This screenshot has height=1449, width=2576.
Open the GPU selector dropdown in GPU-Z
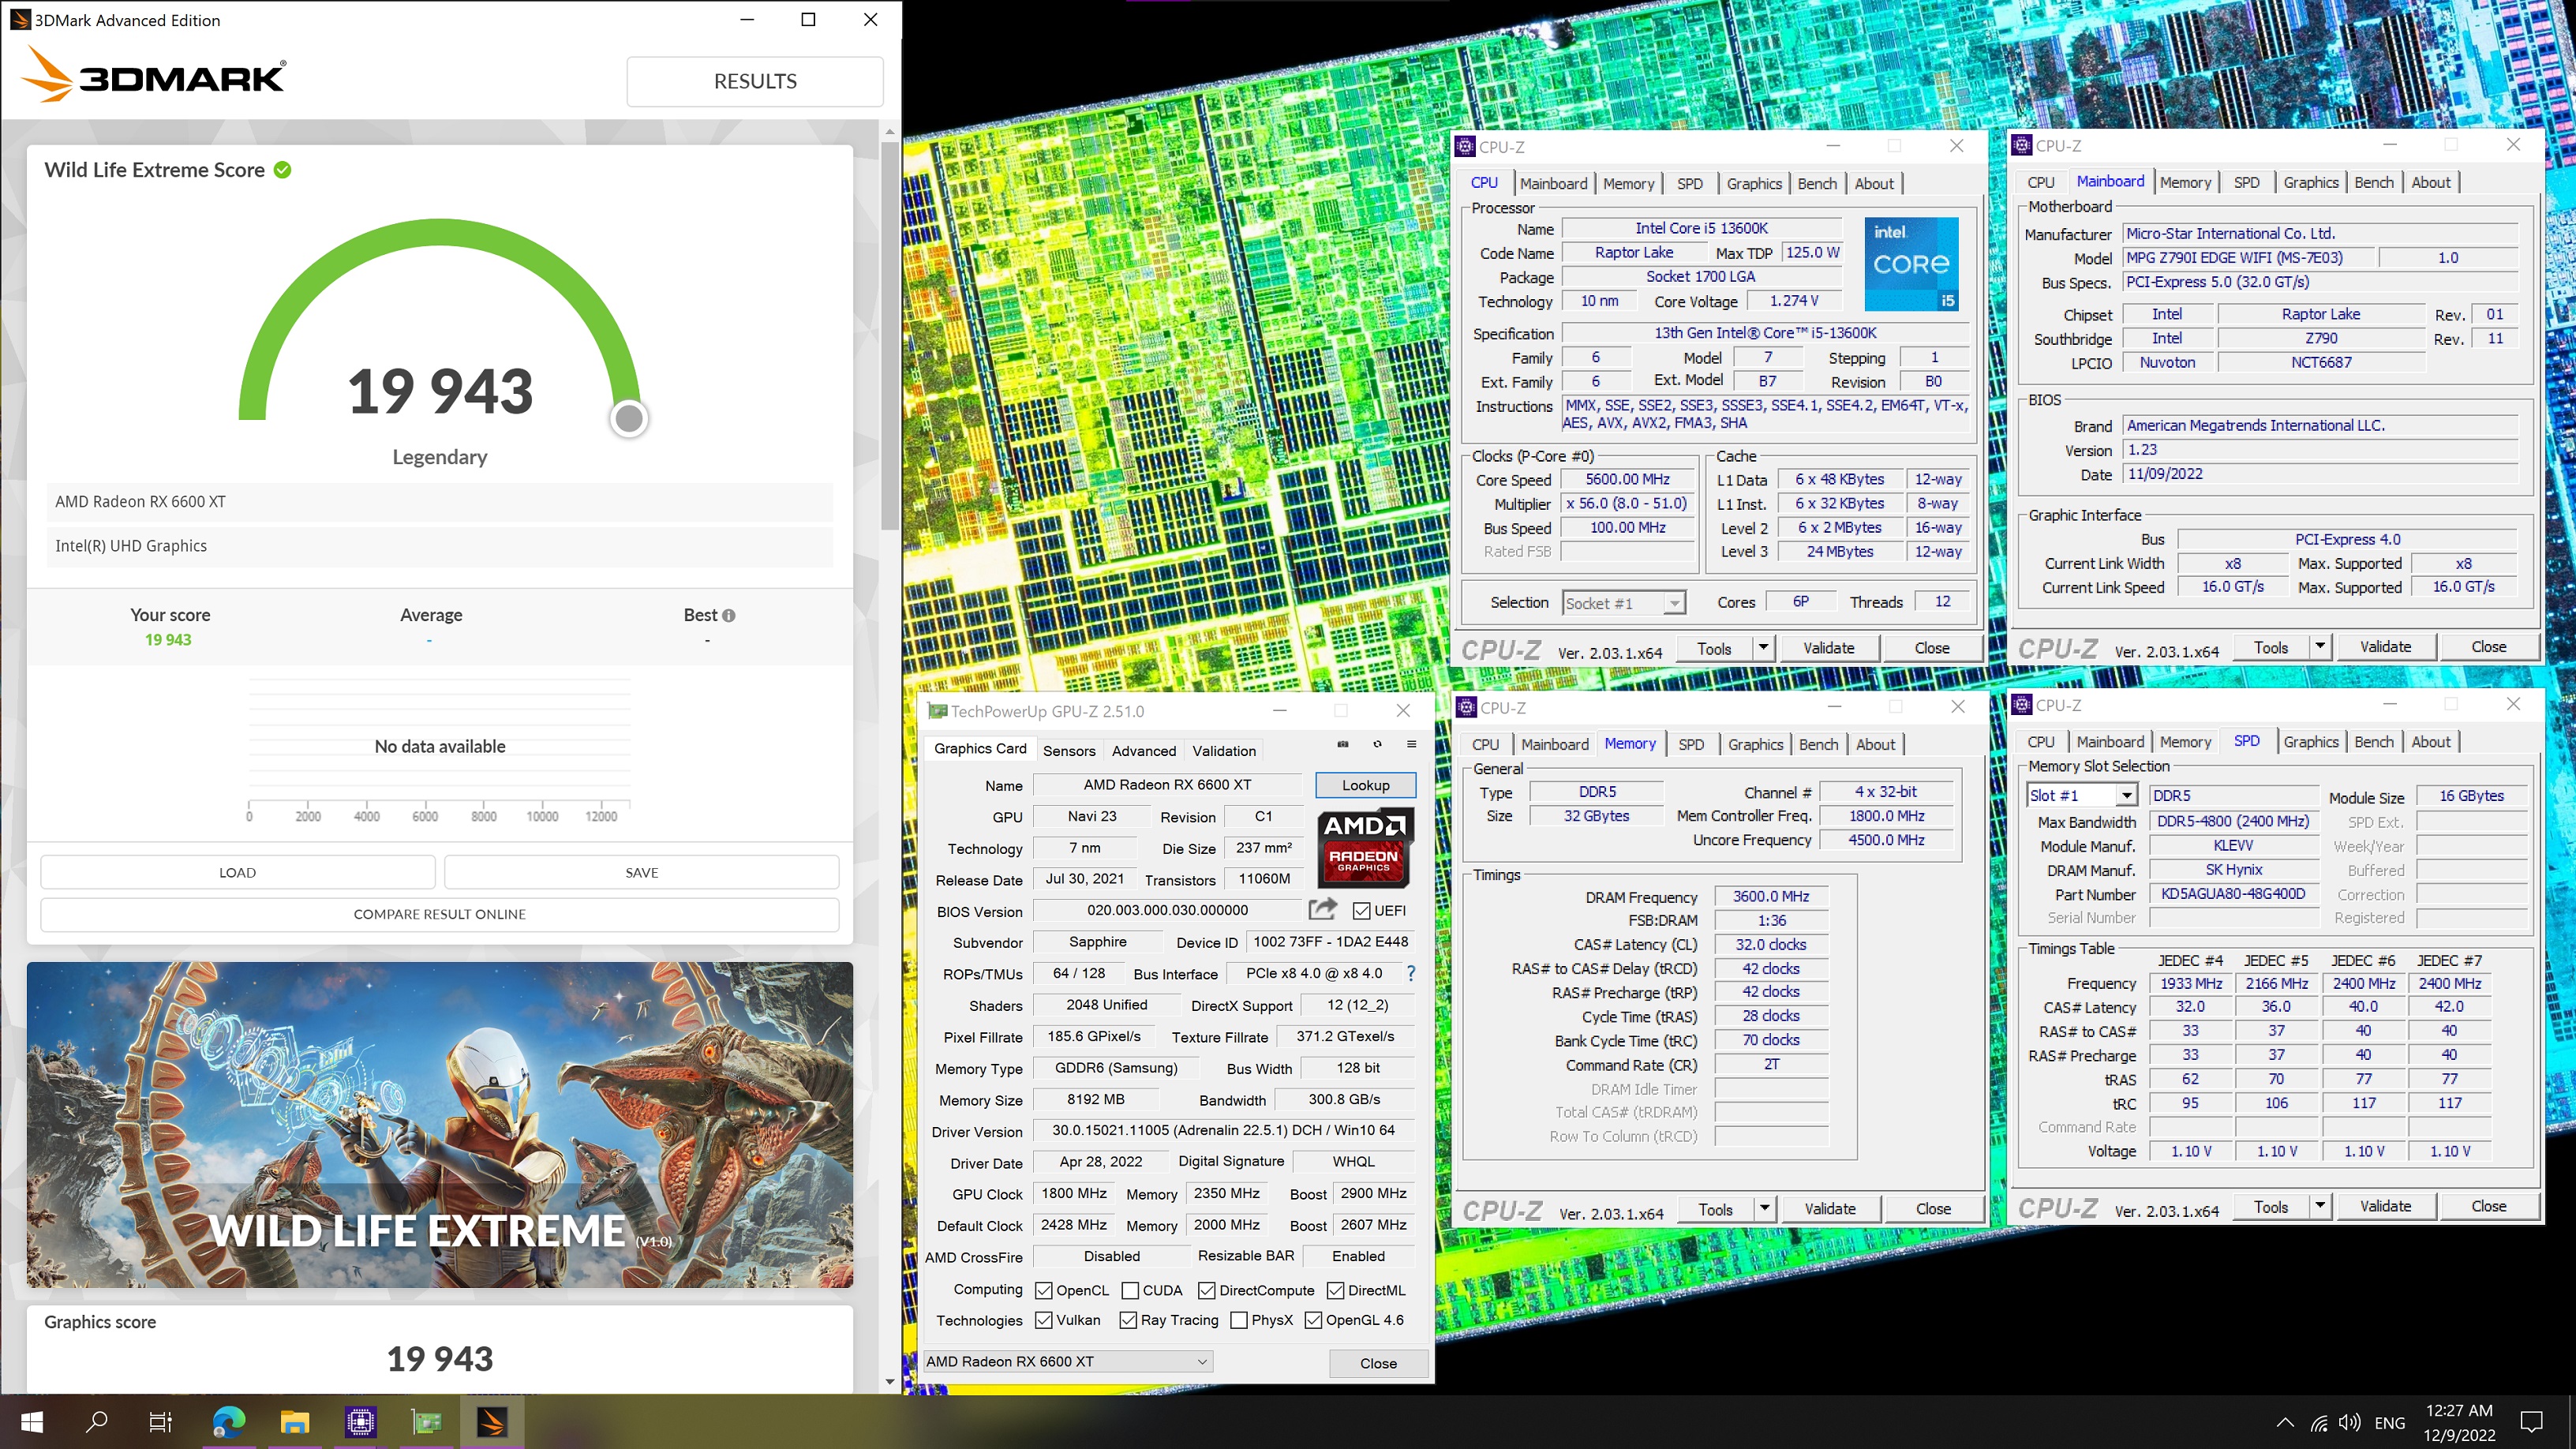(1067, 1361)
